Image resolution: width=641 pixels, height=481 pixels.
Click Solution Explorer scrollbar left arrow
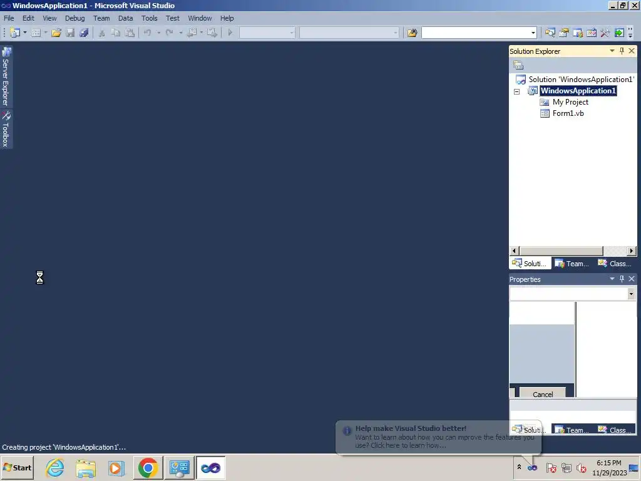click(x=515, y=251)
